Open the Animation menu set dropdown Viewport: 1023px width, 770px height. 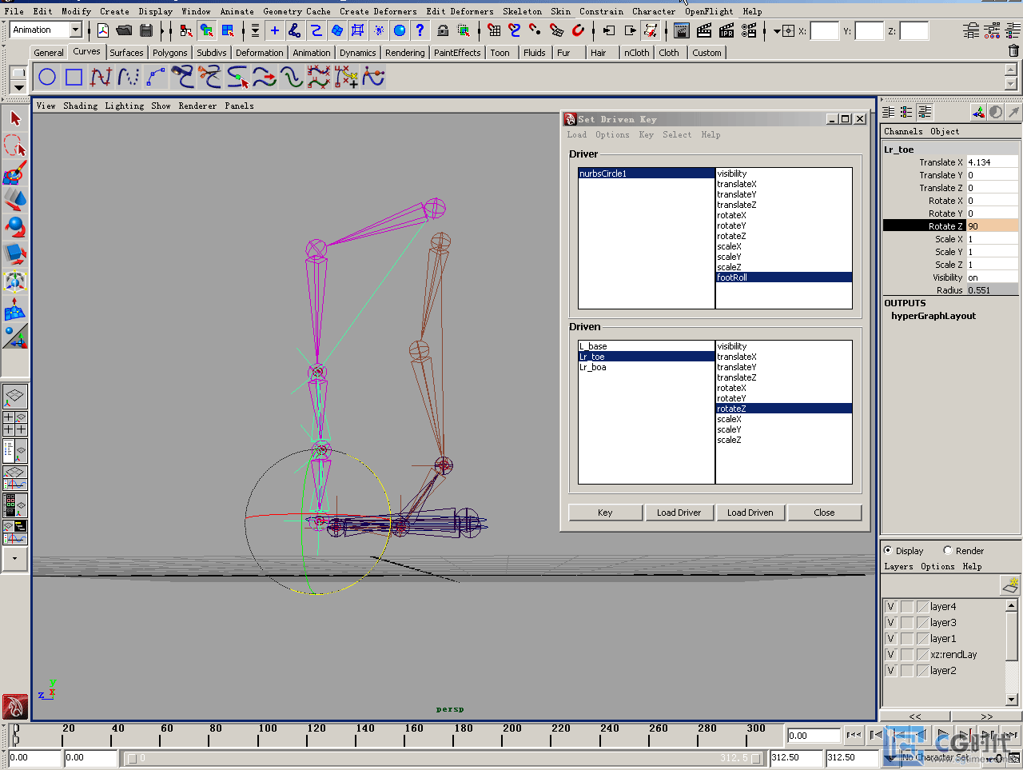[x=76, y=30]
